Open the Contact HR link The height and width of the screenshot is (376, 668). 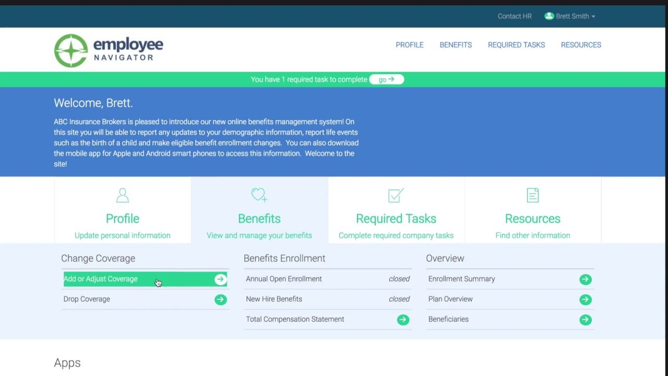pyautogui.click(x=515, y=16)
